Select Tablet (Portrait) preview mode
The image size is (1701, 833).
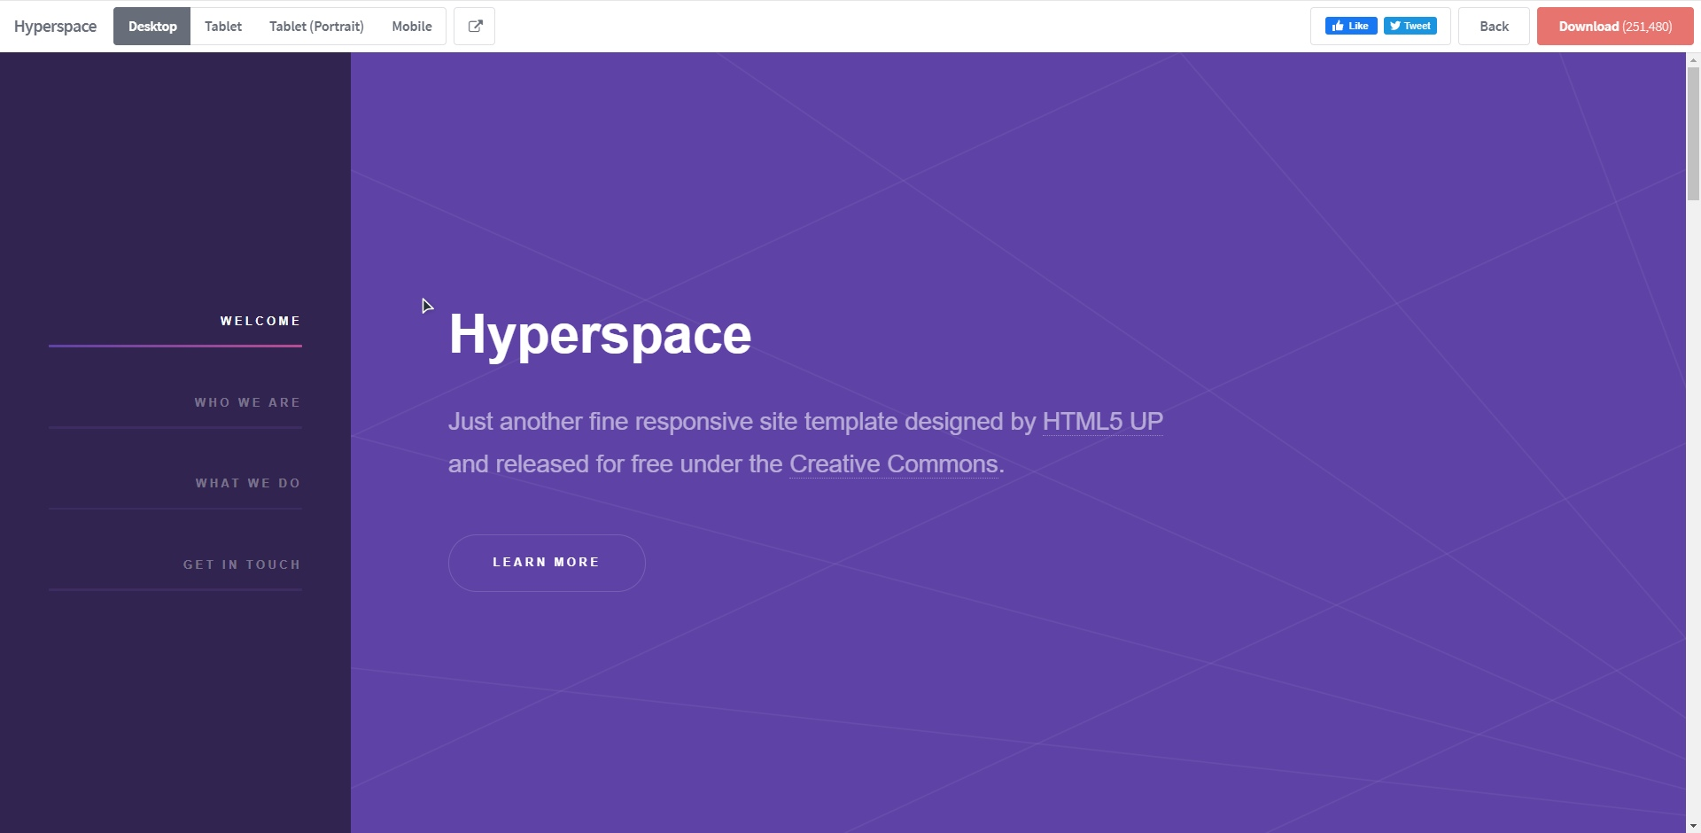coord(316,27)
